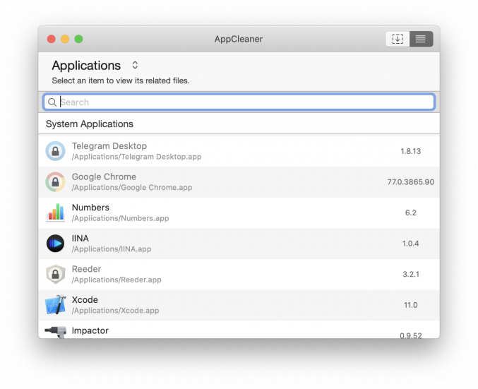Click the Telegram Desktop locked icon
Image resolution: width=478 pixels, height=389 pixels.
tap(56, 151)
